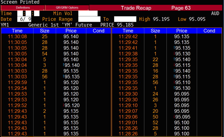Open the QR/QRM Options menu

(x=67, y=8)
